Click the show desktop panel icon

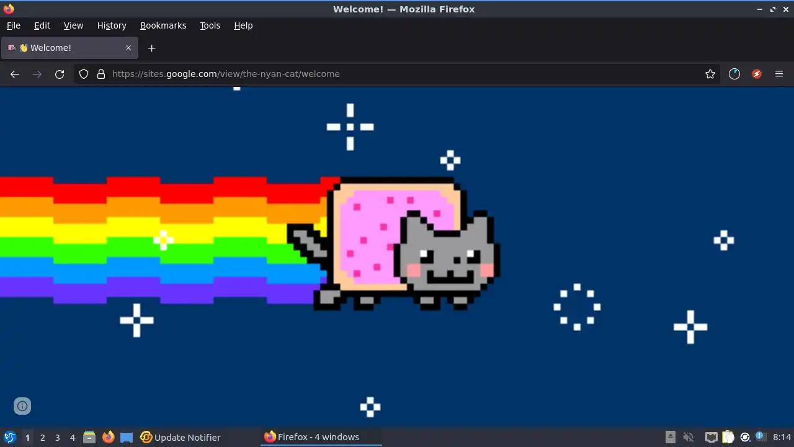point(127,437)
